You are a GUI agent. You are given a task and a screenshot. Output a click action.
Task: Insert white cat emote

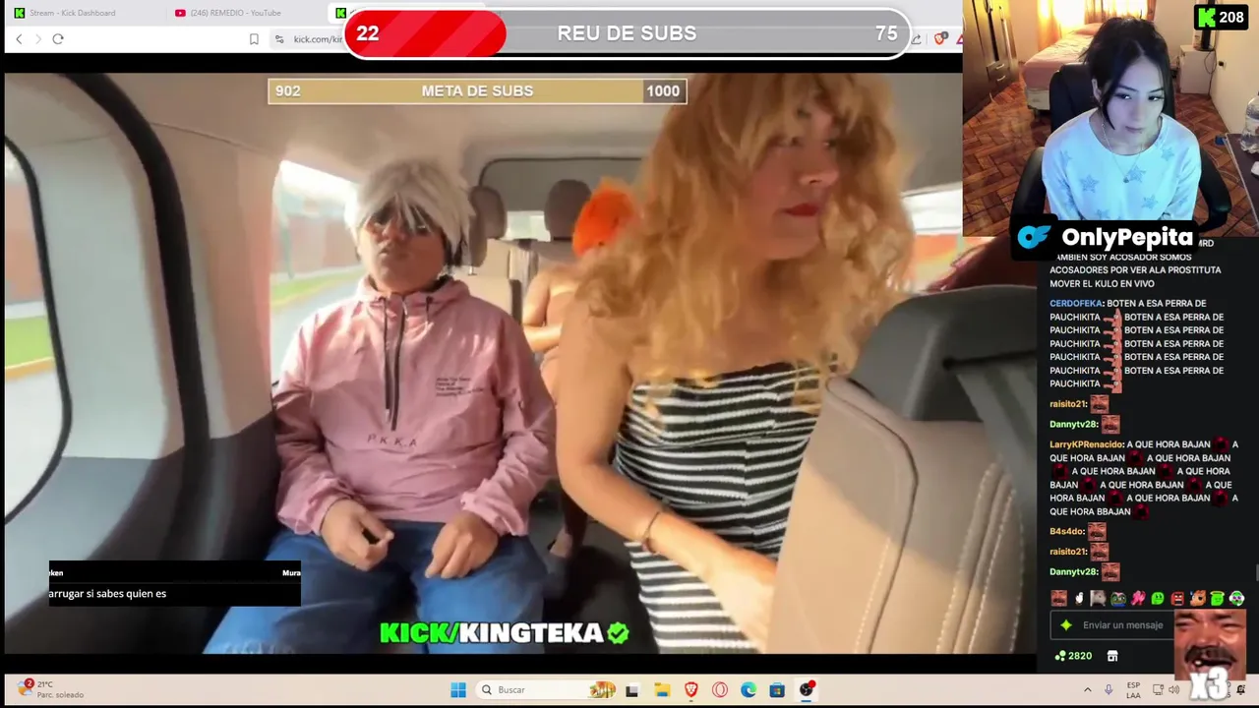tap(1099, 598)
